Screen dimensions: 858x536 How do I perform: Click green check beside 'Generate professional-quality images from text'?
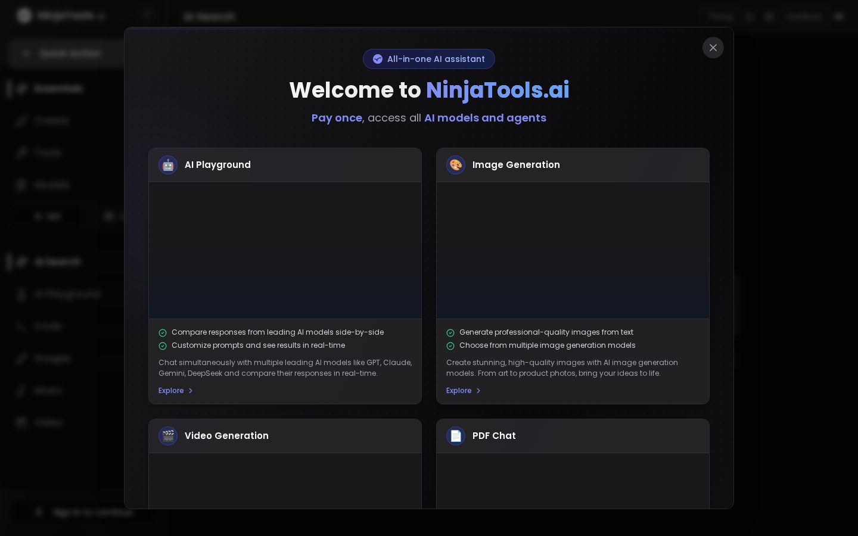[x=450, y=333]
